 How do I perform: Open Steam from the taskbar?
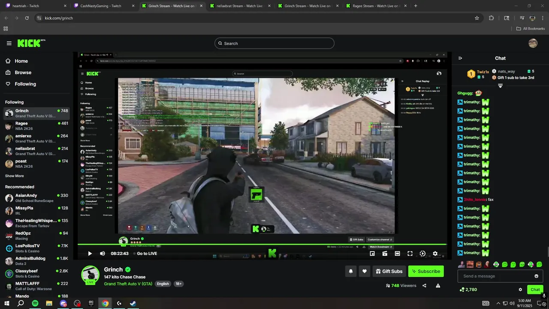pyautogui.click(x=133, y=303)
